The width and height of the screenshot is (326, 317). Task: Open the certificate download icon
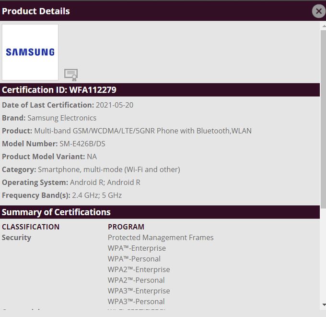click(x=71, y=75)
